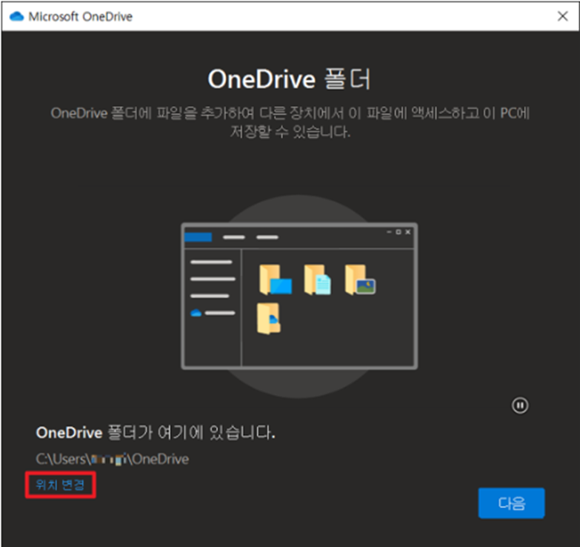Click the description paragraph under the heading
Image resolution: width=580 pixels, height=547 pixels.
pos(290,123)
